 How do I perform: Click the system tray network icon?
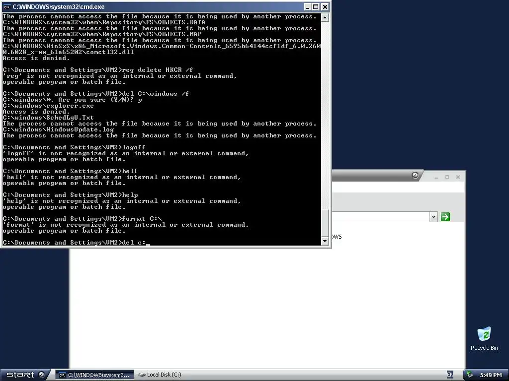pos(470,375)
